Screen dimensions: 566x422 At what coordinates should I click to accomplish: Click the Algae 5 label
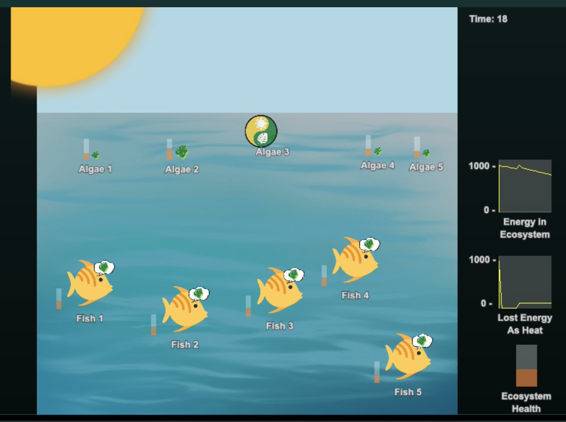426,167
